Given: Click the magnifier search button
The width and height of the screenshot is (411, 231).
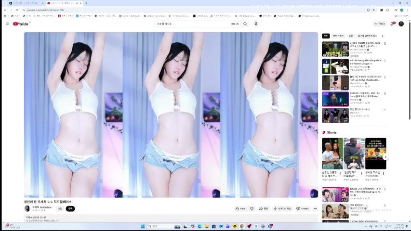Looking at the screenshot, I should pos(245,24).
